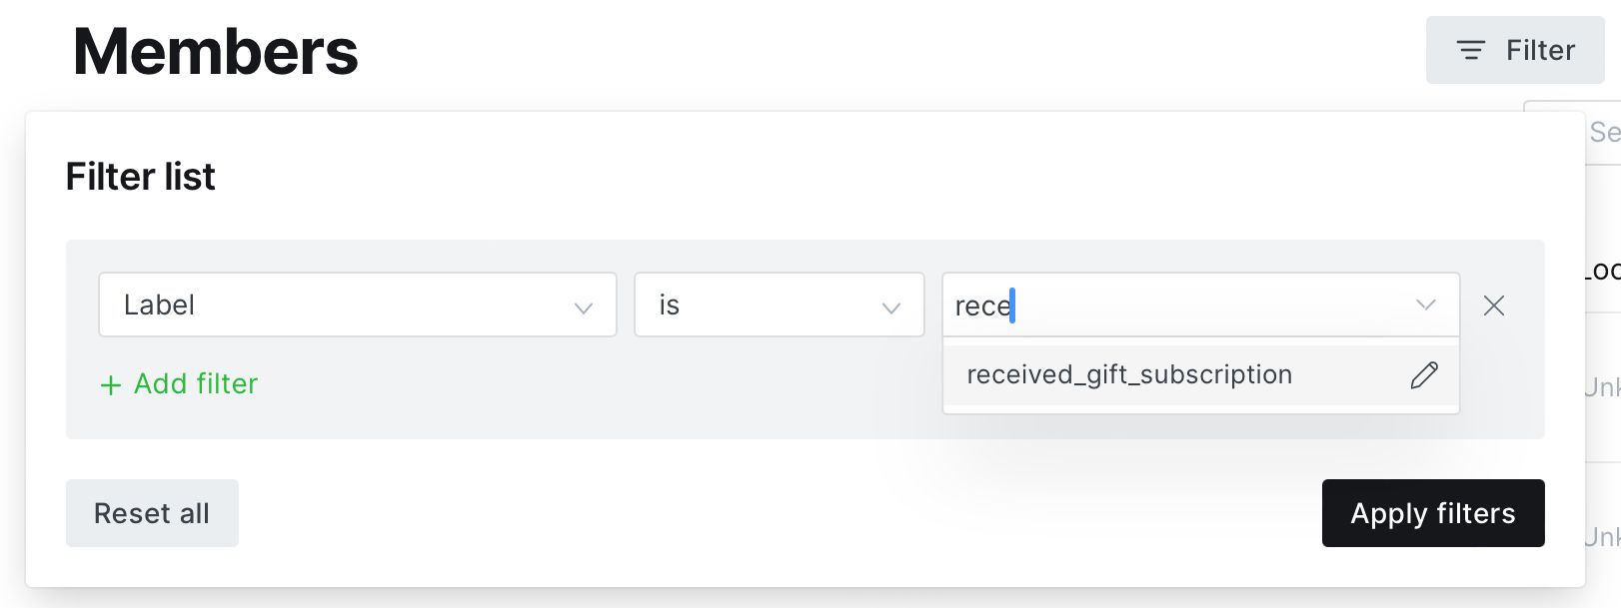This screenshot has height=608, width=1621.
Task: Click the Members page heading
Action: (216, 52)
